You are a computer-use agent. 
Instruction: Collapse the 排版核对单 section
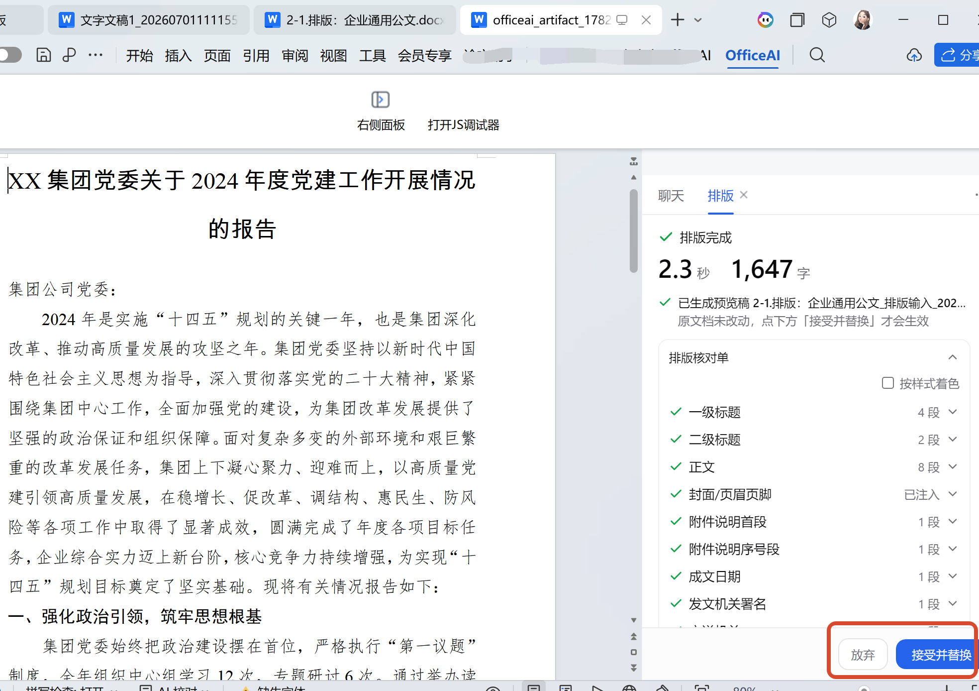[952, 357]
